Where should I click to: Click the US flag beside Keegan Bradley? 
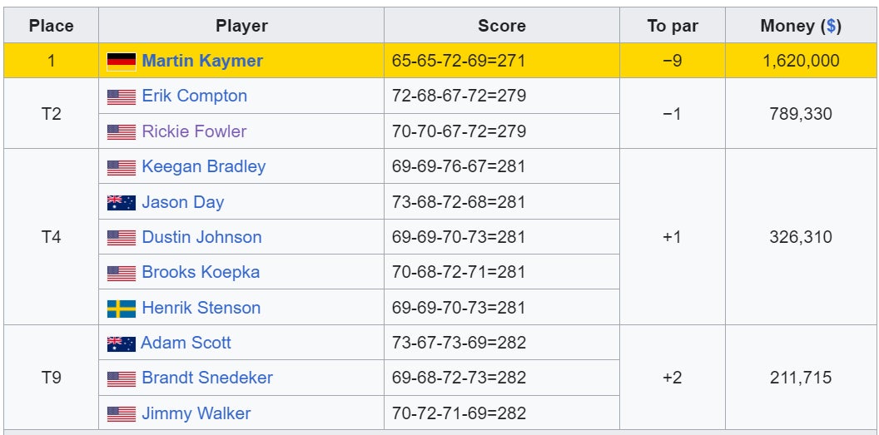122,167
